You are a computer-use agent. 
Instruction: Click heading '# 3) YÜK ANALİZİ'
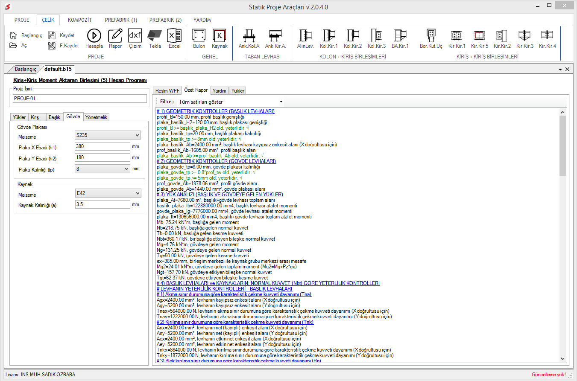click(x=220, y=195)
